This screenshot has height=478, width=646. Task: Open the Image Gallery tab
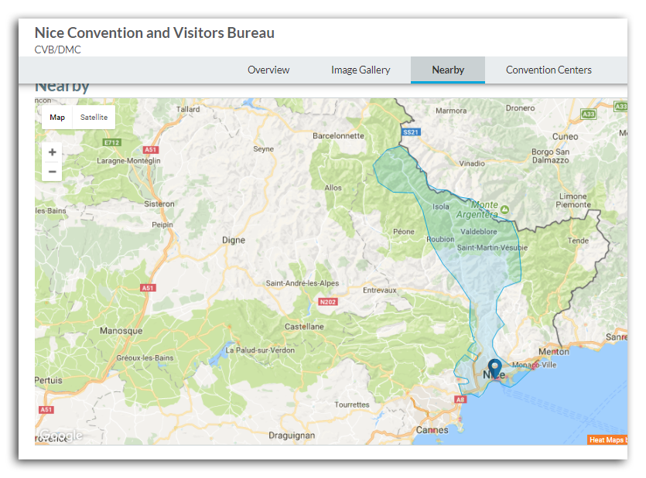(361, 70)
